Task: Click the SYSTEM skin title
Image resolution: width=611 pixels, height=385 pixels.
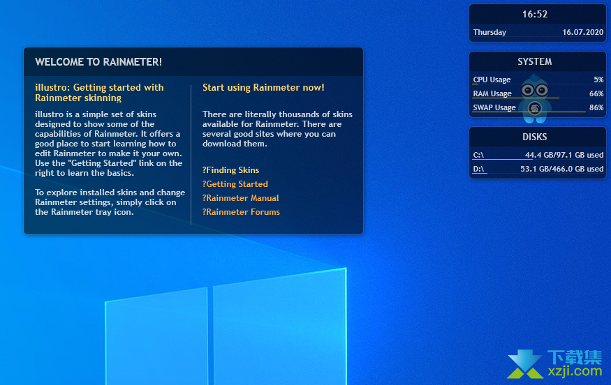Action: pyautogui.click(x=535, y=61)
